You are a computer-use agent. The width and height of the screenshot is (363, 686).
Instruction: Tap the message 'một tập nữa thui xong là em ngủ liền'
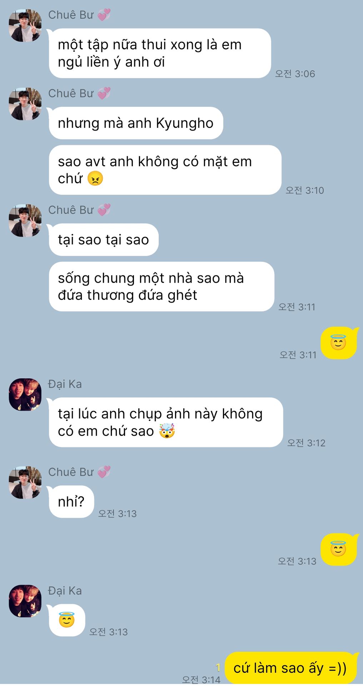160,53
